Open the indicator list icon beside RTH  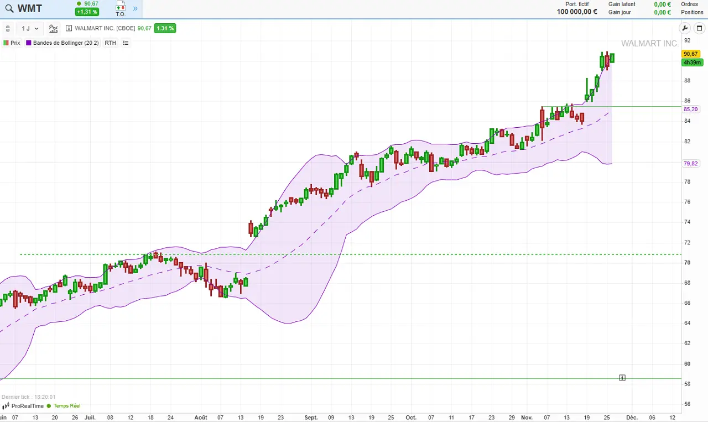pyautogui.click(x=126, y=43)
